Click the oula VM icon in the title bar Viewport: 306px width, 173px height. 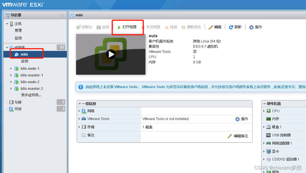[72, 15]
